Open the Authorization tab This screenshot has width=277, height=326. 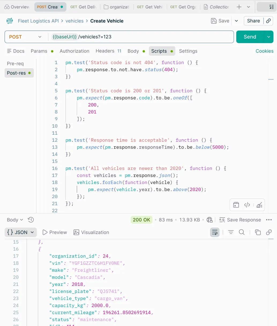[x=74, y=51]
